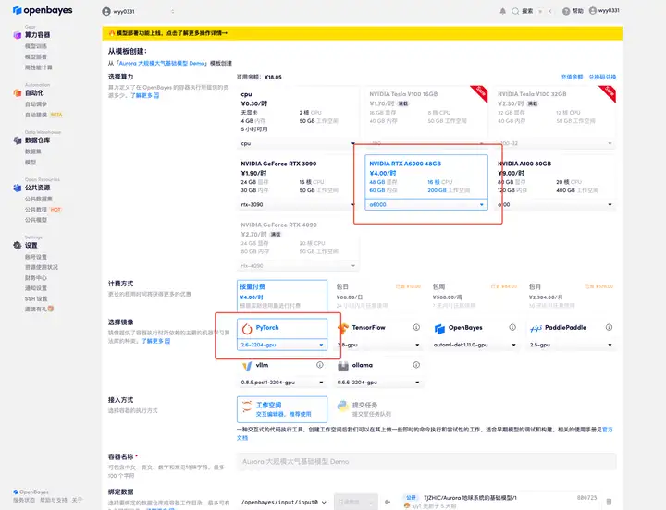This screenshot has width=666, height=510.
Task: Click the info icon next to ollama
Action: (416, 365)
